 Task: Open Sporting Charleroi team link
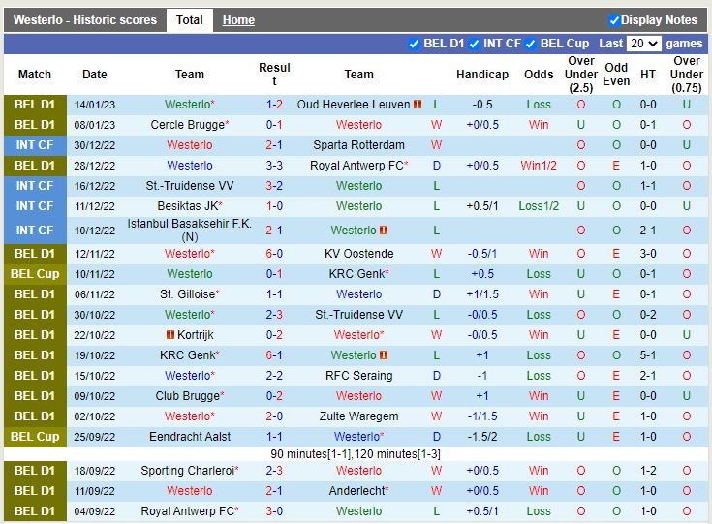(x=188, y=471)
